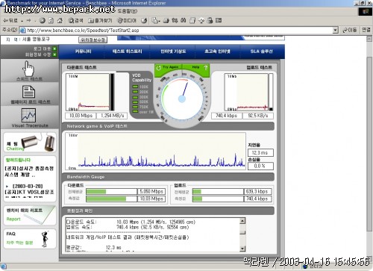Open the 테스트 히스토리 navigation tab
The height and width of the screenshot is (271, 373).
point(127,52)
